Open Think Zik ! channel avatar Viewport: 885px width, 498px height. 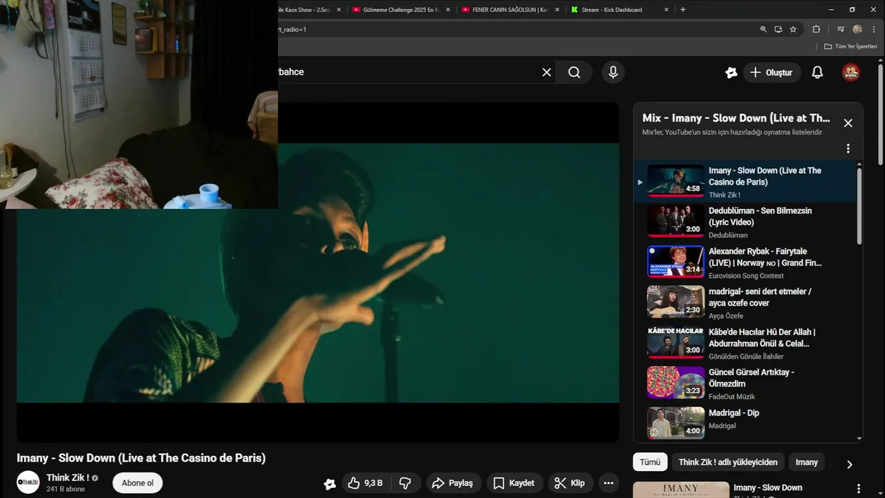tap(28, 482)
